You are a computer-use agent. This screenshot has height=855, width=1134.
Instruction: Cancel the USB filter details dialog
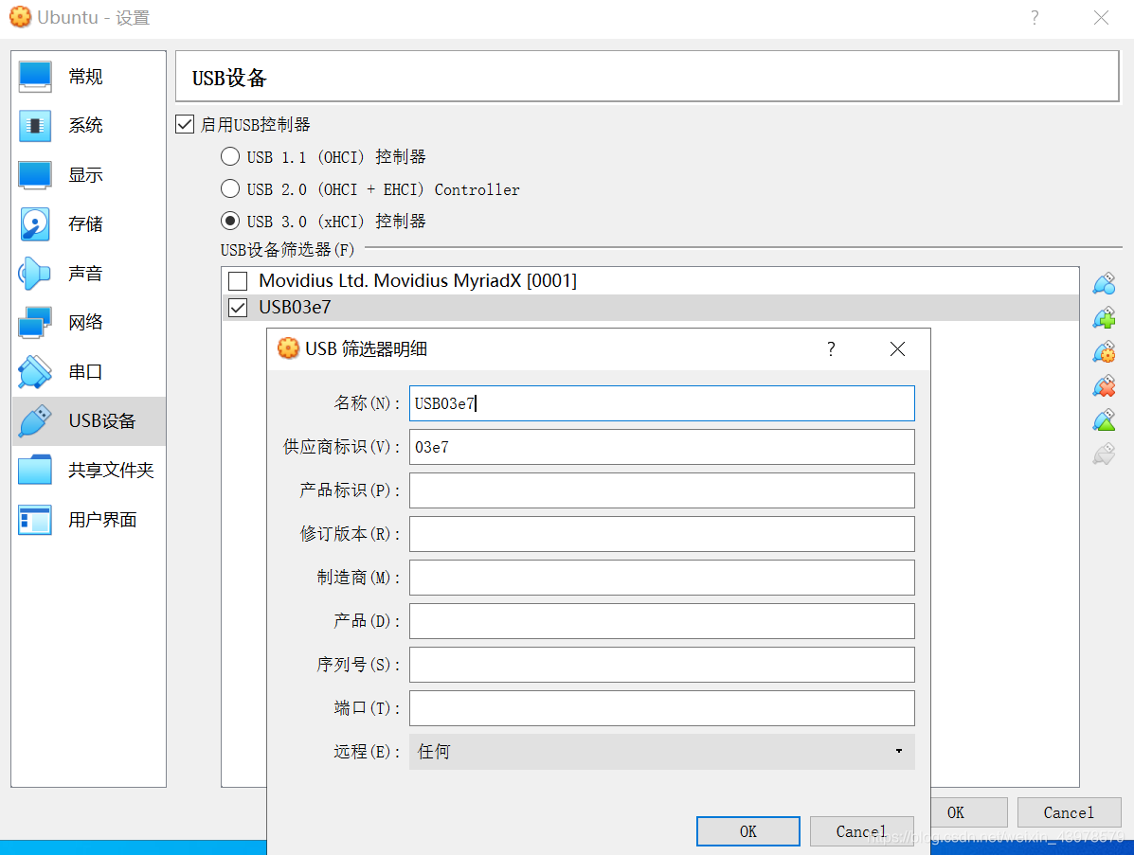[x=861, y=831]
